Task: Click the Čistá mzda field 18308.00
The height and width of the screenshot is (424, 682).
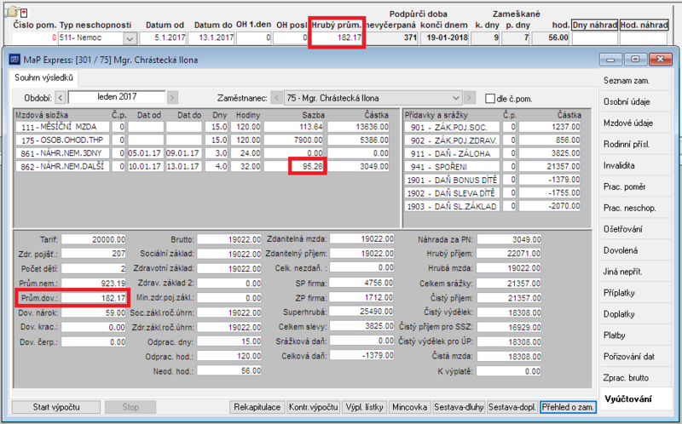Action: click(x=509, y=356)
